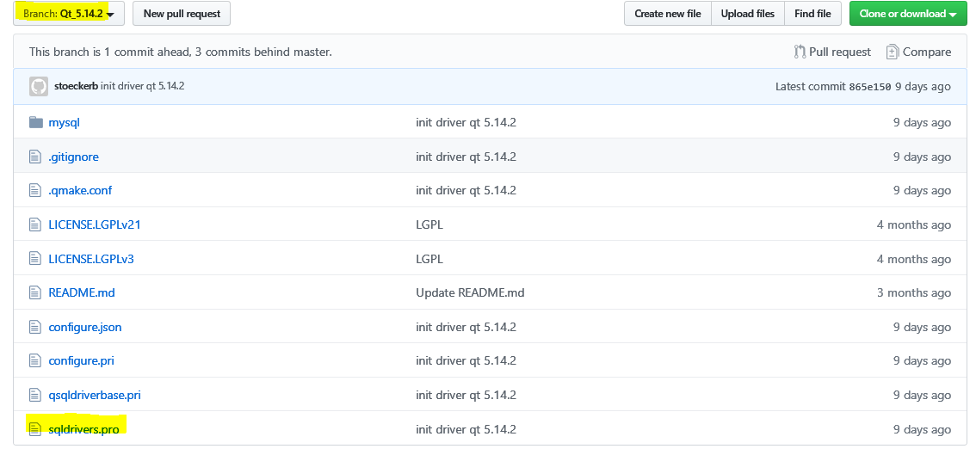
Task: Open the mysql folder
Action: click(x=64, y=123)
